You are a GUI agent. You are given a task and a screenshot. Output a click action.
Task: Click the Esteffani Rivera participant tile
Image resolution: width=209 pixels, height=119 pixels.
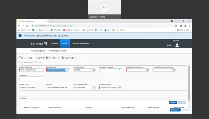click(x=105, y=9)
